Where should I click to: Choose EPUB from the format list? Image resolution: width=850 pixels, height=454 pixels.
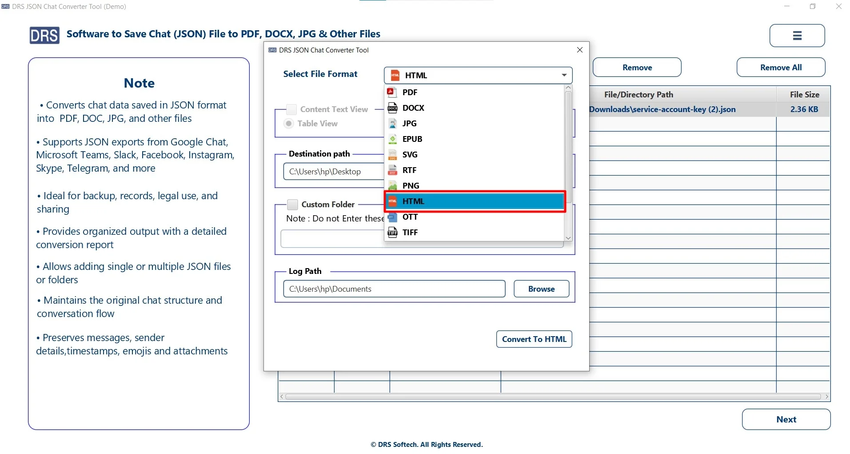point(475,139)
